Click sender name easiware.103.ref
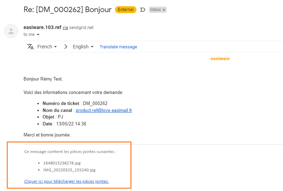283x191 pixels. coord(42,27)
